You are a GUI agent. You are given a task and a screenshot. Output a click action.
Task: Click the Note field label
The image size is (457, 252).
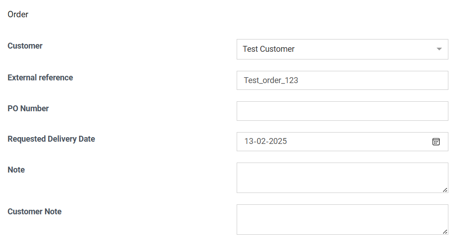click(x=16, y=170)
